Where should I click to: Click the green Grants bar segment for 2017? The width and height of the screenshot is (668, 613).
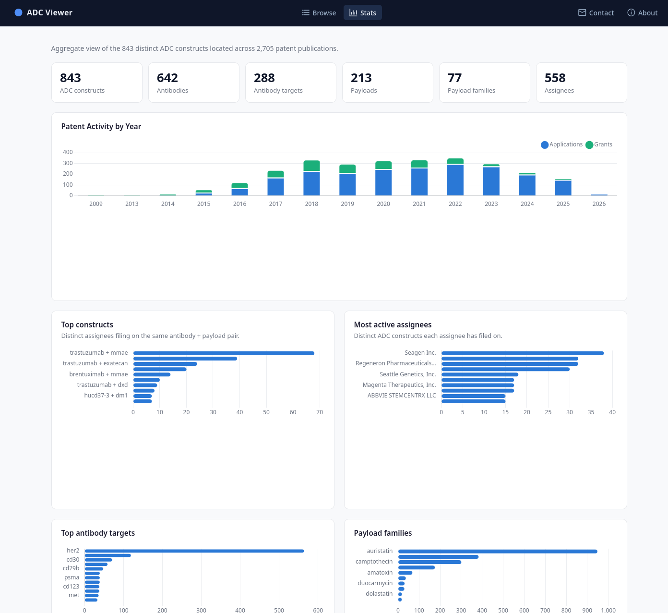pyautogui.click(x=275, y=174)
